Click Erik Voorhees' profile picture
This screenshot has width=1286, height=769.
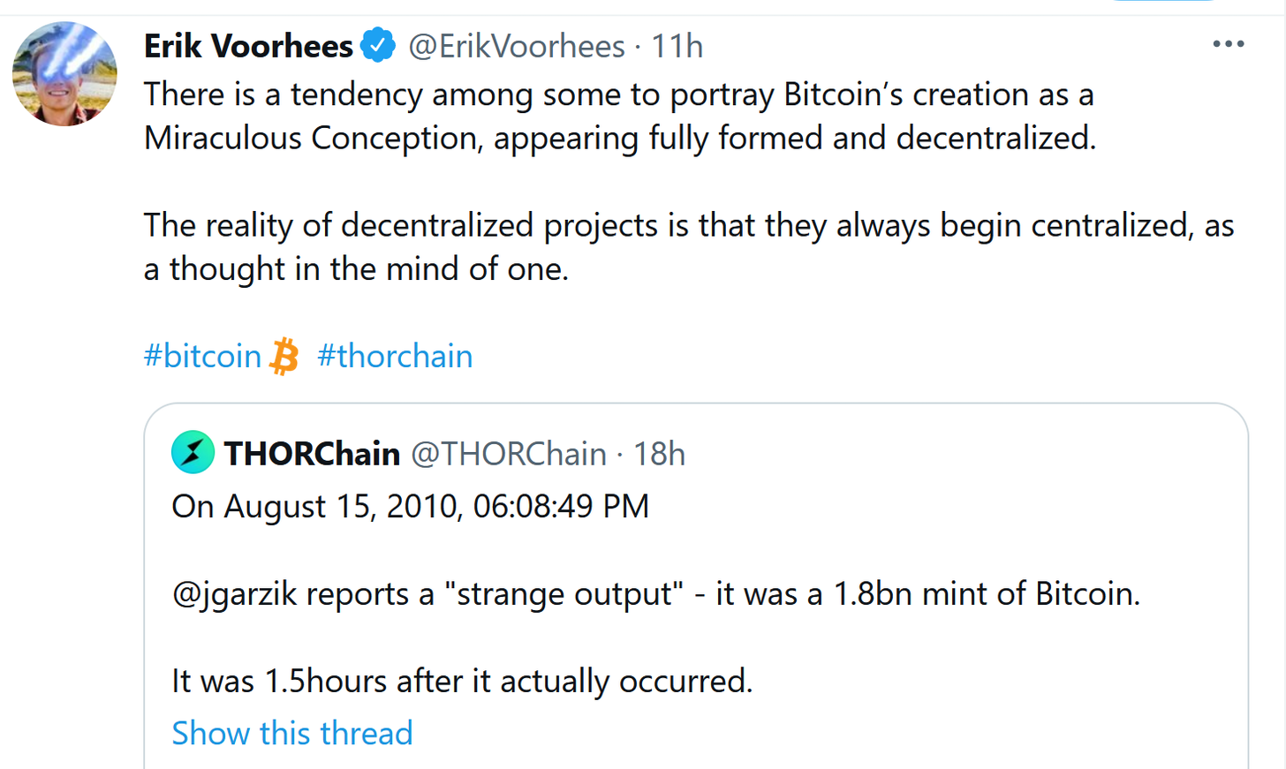pyautogui.click(x=64, y=74)
